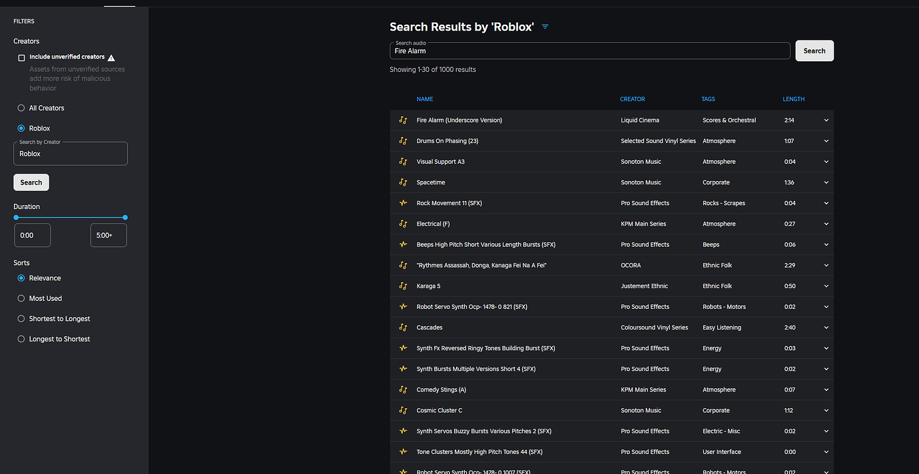Click the SFX waveform icon for Synth Bursts Multiple Versions

tap(403, 368)
